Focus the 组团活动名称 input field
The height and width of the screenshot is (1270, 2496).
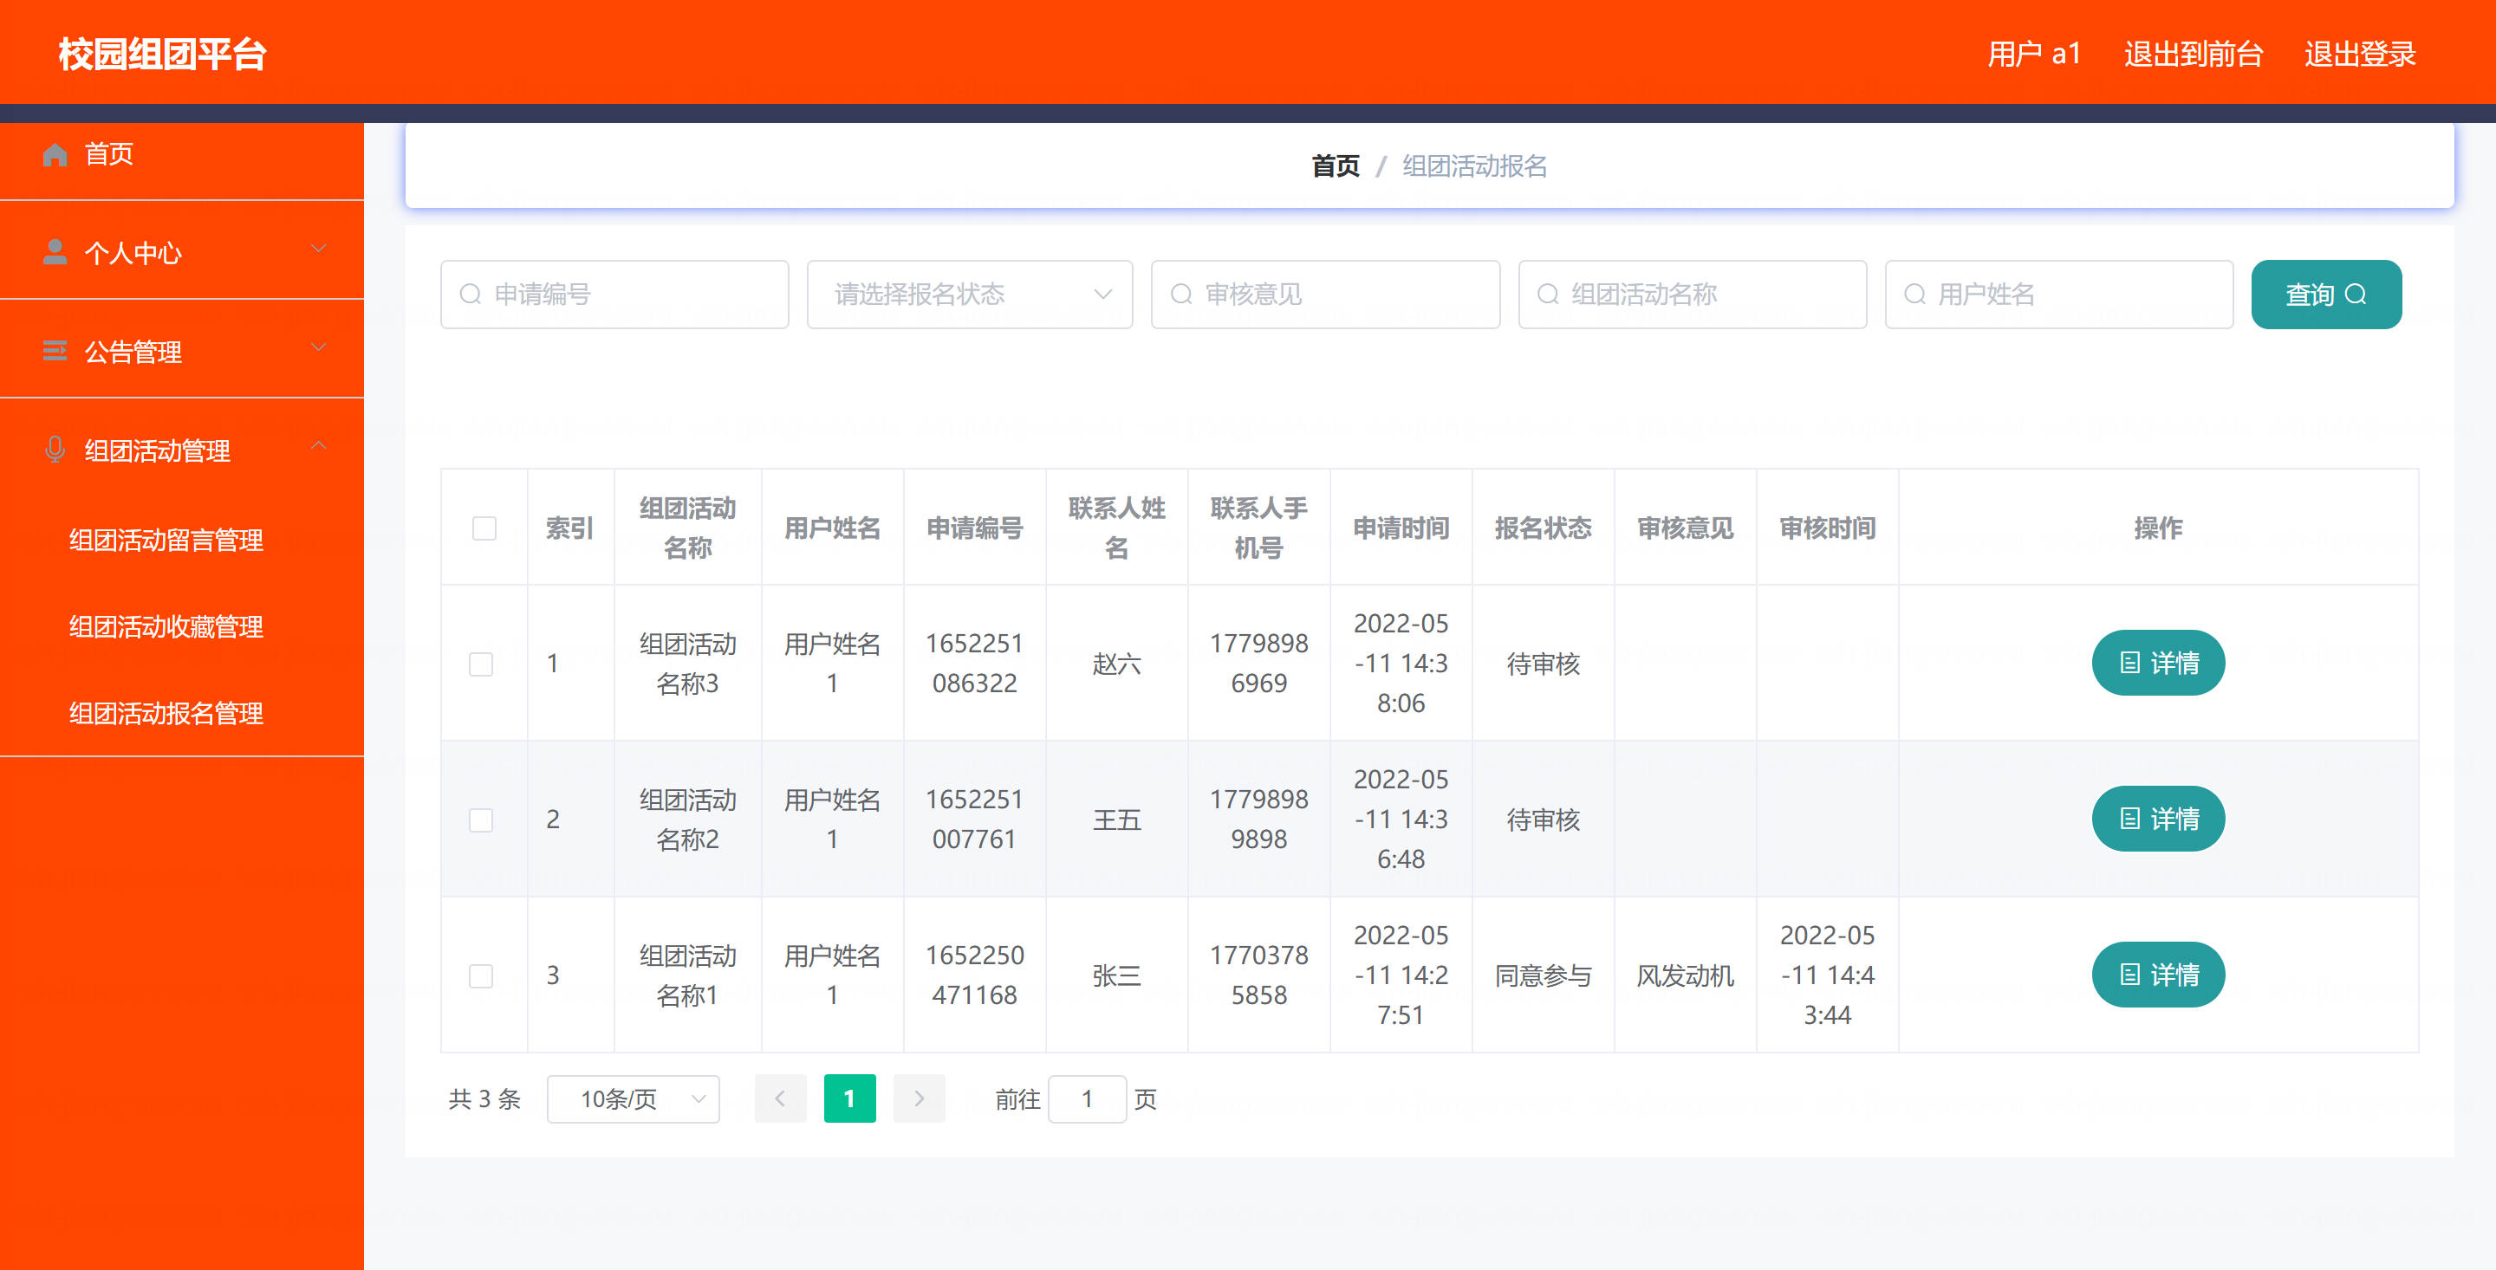[1692, 294]
